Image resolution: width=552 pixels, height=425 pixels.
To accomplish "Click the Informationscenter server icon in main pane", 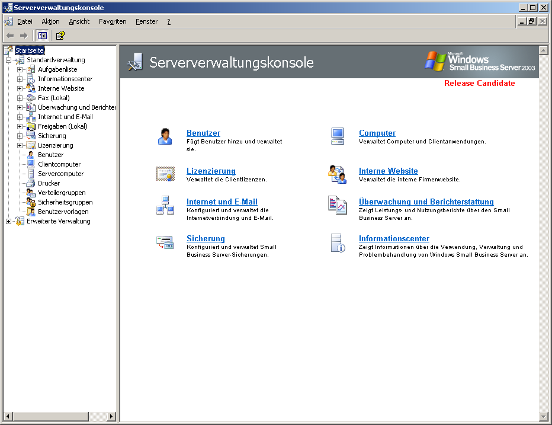I will click(x=337, y=243).
